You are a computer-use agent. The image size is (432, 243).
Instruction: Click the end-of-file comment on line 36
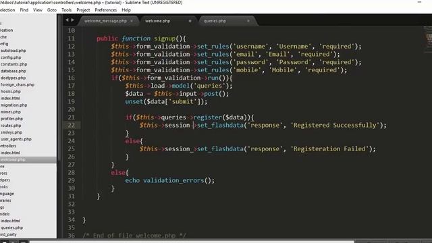134,236
